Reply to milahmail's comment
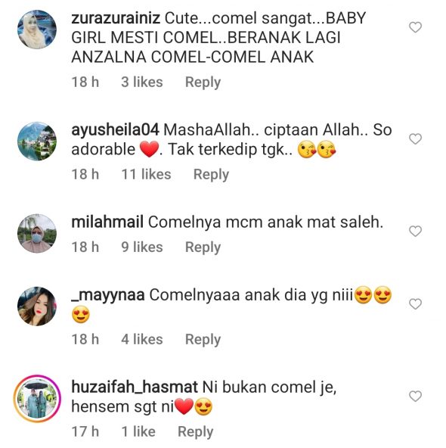The height and width of the screenshot is (448, 446). click(203, 247)
